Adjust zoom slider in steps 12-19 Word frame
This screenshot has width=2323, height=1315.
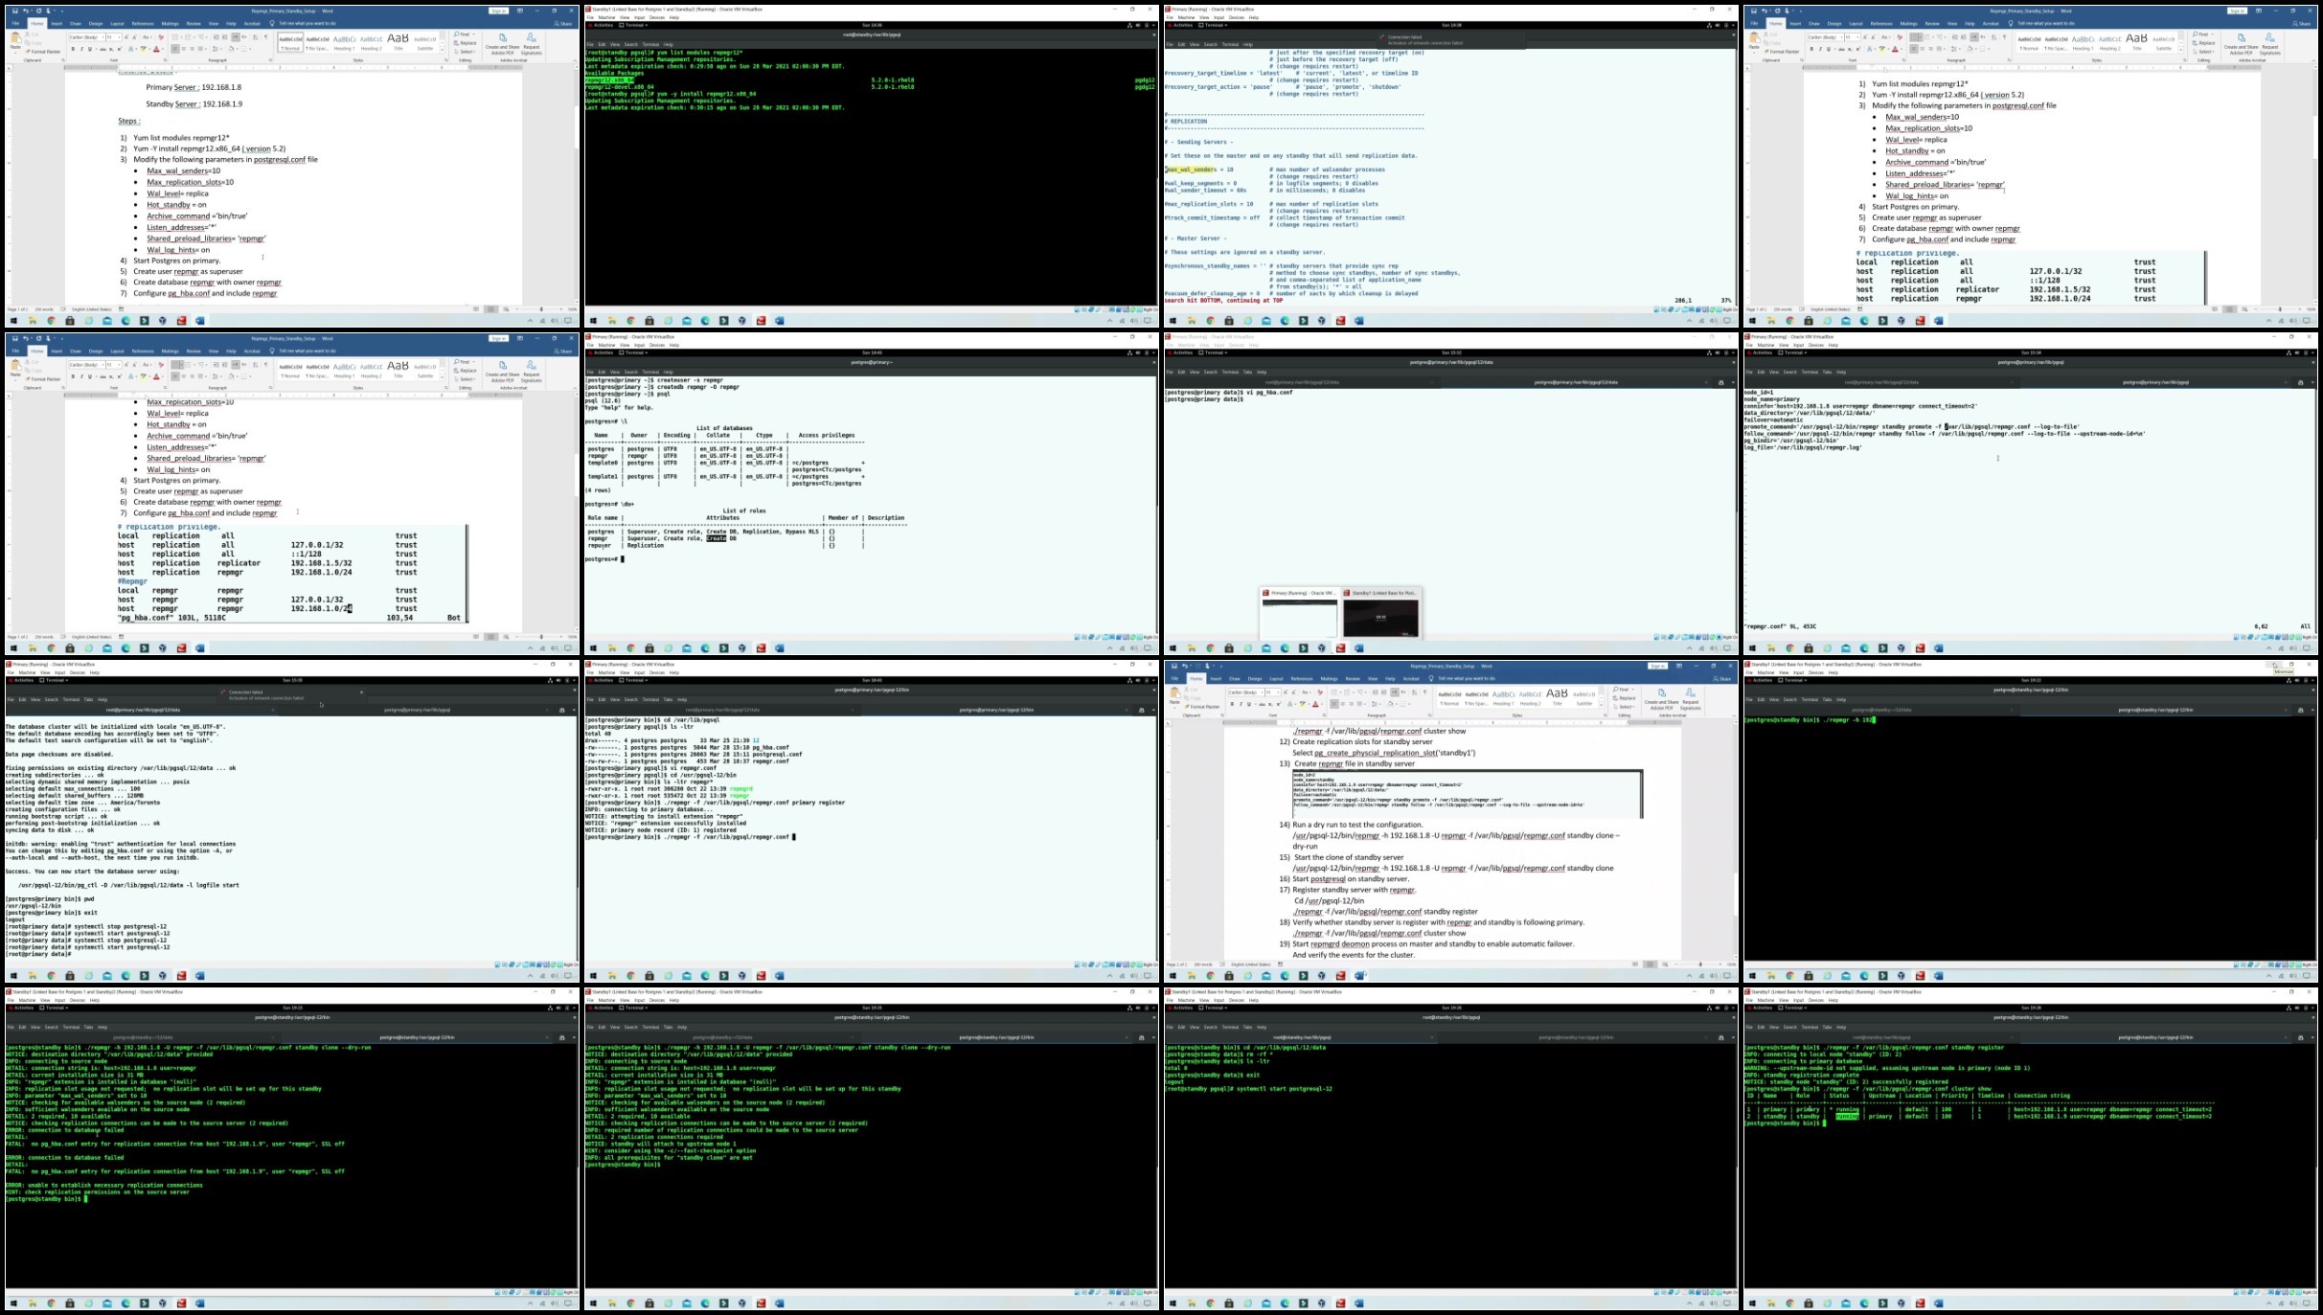[x=1700, y=964]
